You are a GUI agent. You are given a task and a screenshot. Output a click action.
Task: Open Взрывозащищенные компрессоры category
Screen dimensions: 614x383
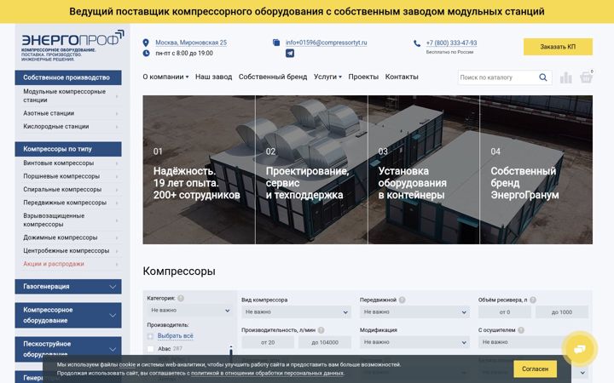coord(68,220)
